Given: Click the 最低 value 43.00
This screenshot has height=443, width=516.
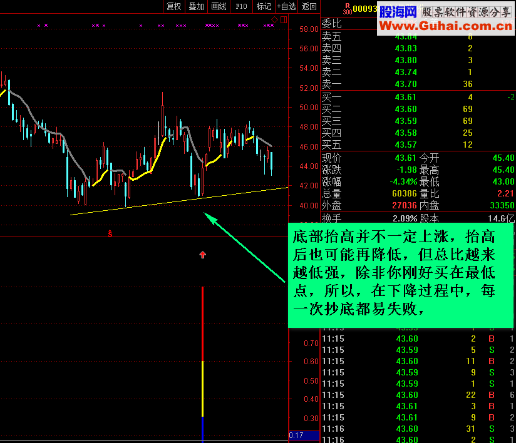Looking at the screenshot, I should 503,181.
